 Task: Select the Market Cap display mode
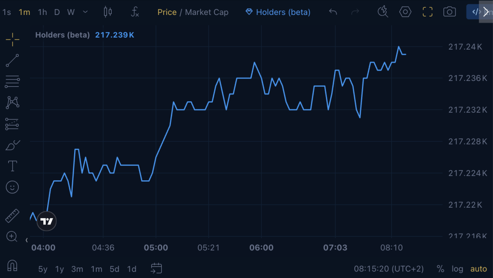[207, 12]
